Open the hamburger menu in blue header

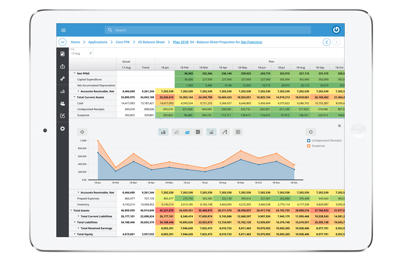click(x=63, y=30)
